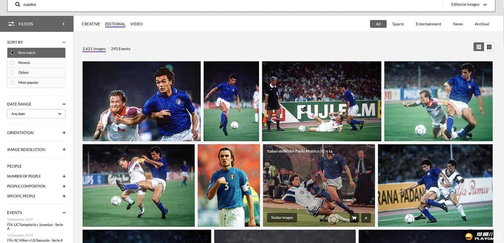504x243 pixels.
Task: Add the hovered image to cart
Action: 354,218
